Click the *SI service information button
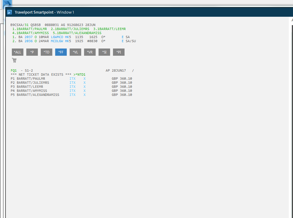Screen dimensions: 293x218 (x=104, y=52)
